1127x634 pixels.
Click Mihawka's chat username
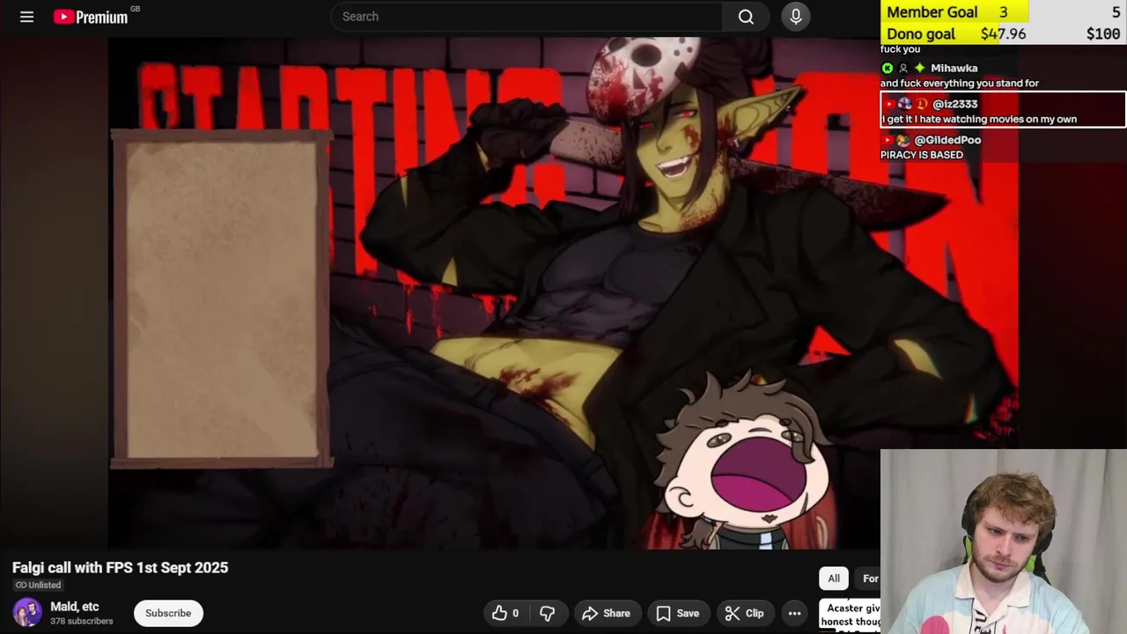click(x=954, y=68)
